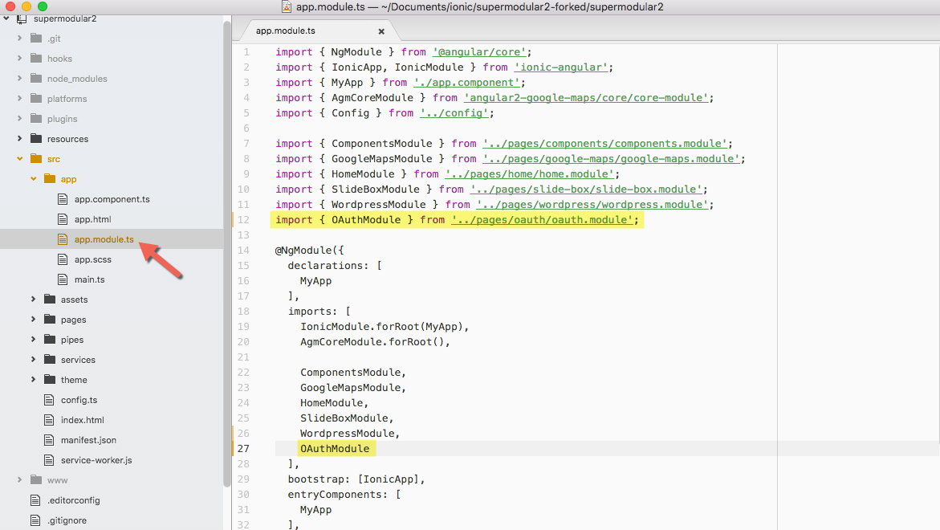Click the 'entryComponents: [' code line
Screen dimensions: 940x530
point(344,495)
